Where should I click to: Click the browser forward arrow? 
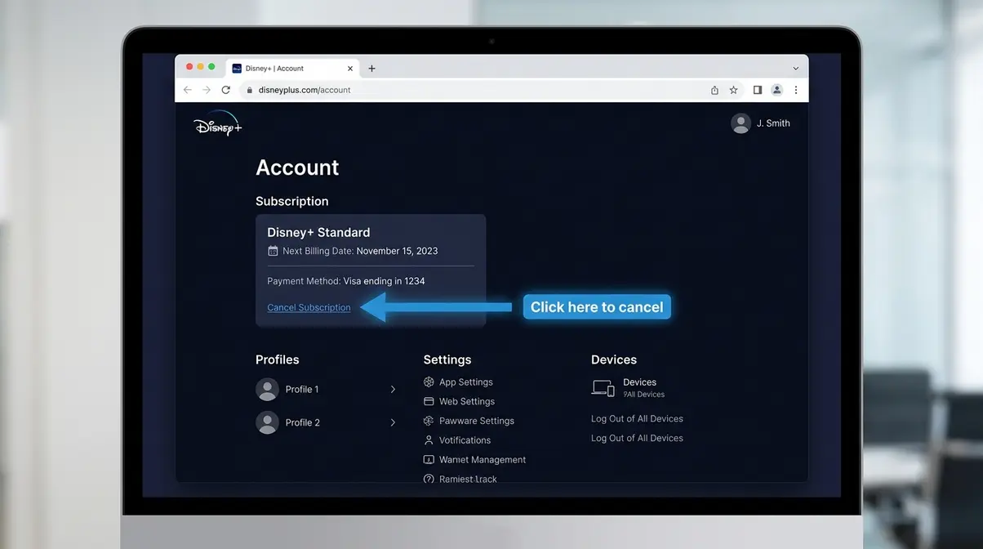[207, 90]
